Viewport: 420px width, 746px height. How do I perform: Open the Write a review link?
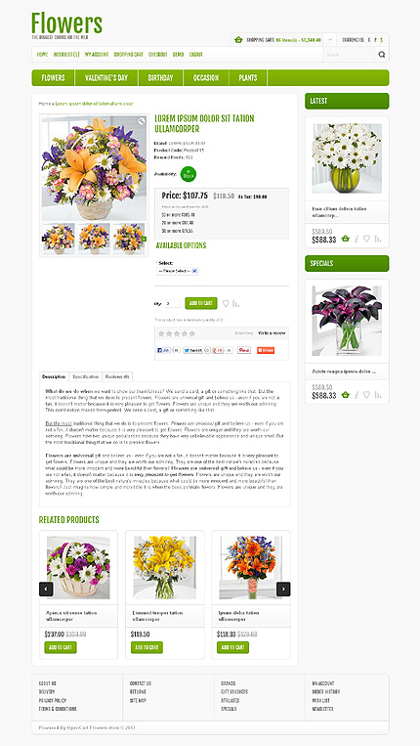tap(272, 333)
